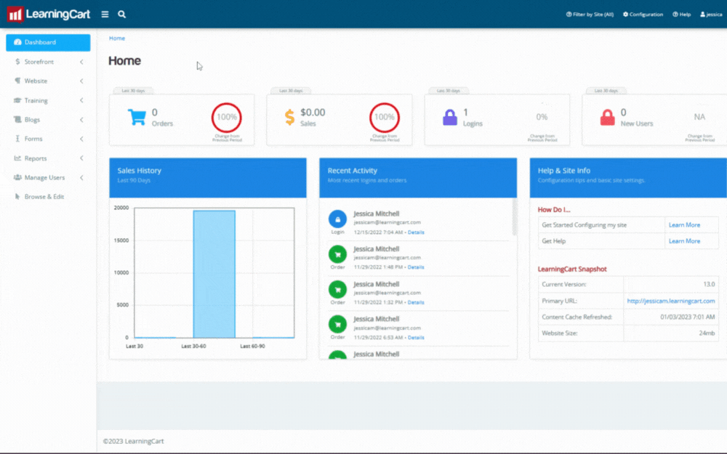The height and width of the screenshot is (454, 727).
Task: Click the Blogs sidebar icon
Action: tap(17, 120)
